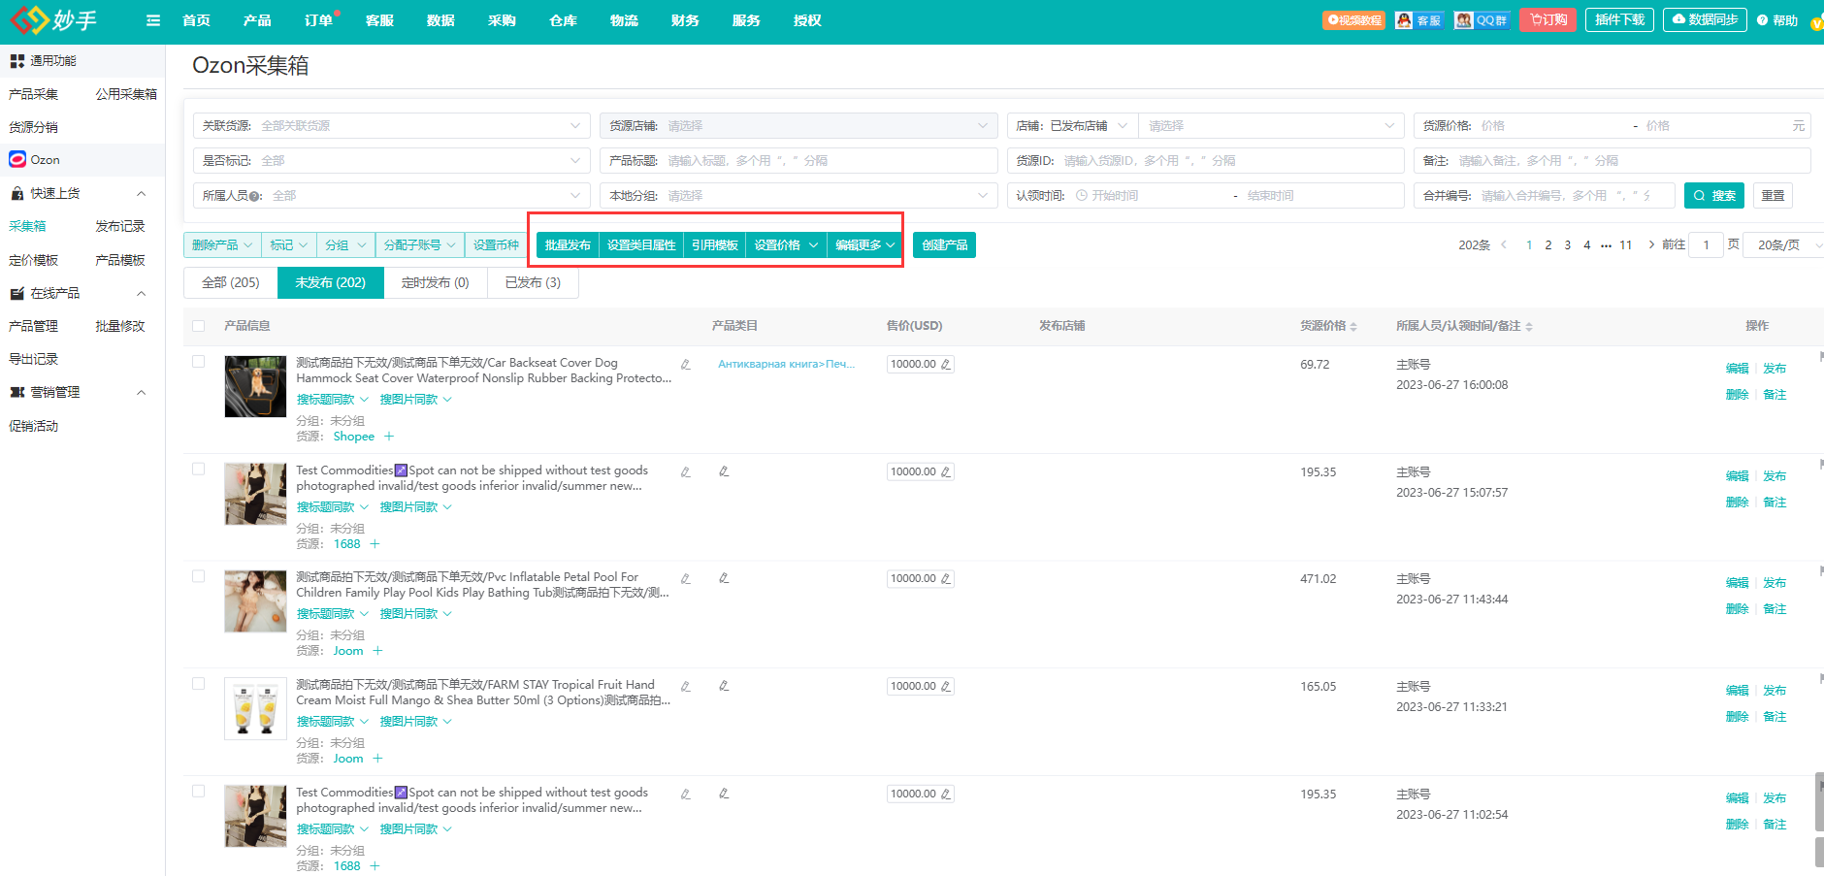
Task: Open the 删除产品 dropdown
Action: click(221, 245)
